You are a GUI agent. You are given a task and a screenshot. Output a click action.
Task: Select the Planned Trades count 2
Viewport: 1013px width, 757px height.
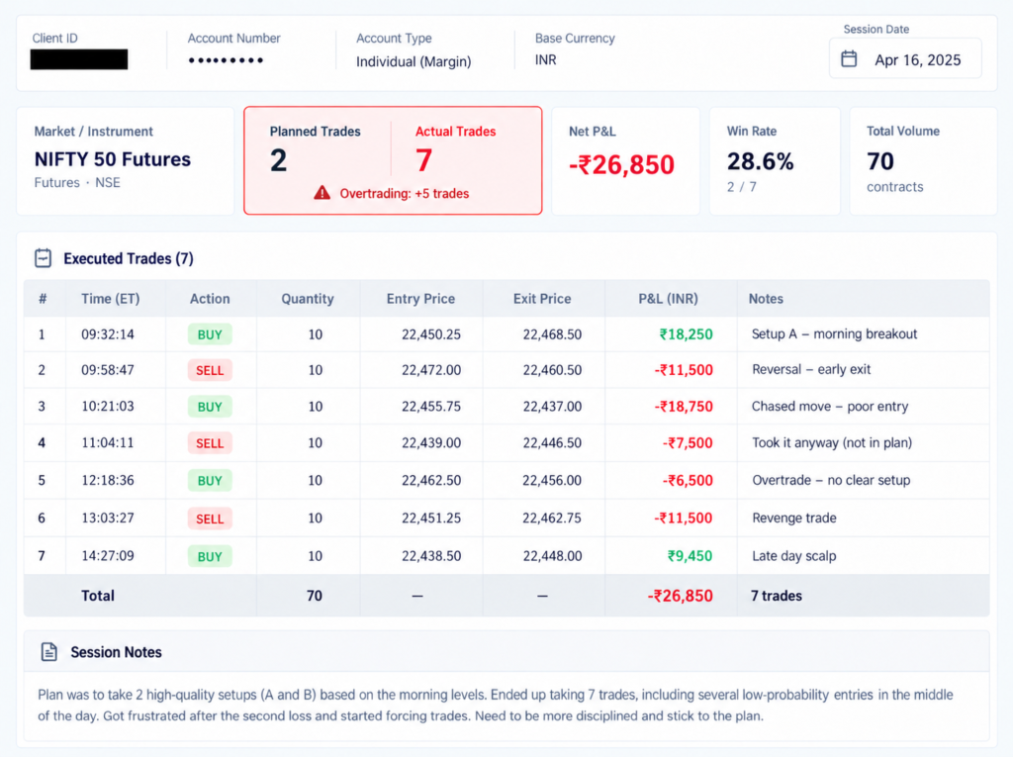tap(278, 160)
